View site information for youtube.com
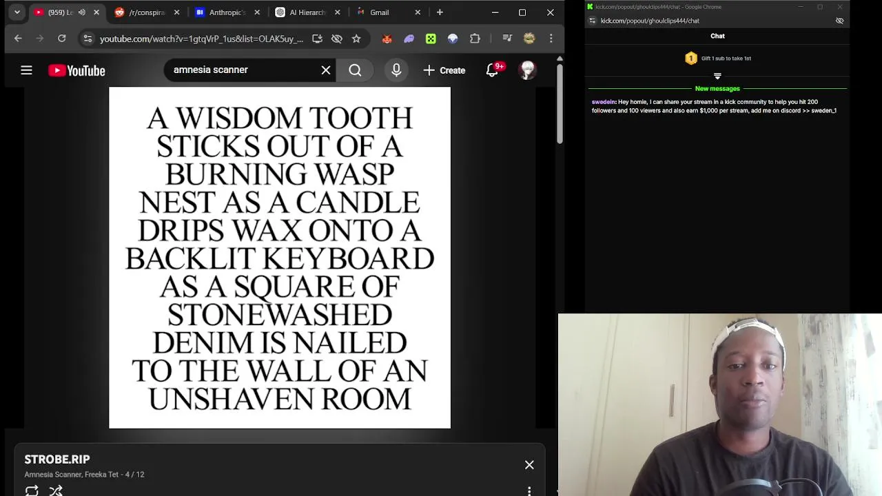 88,39
